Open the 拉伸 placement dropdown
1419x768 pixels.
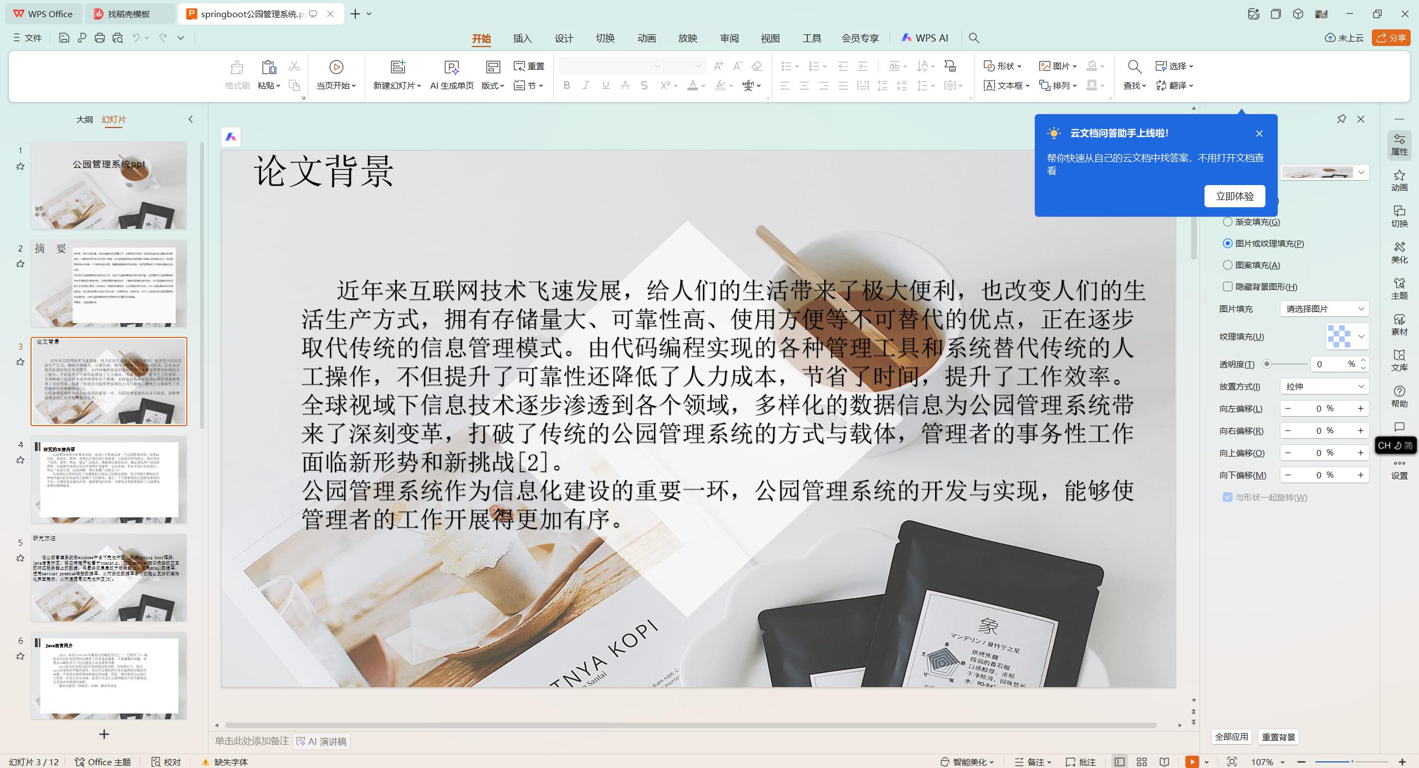click(1324, 386)
